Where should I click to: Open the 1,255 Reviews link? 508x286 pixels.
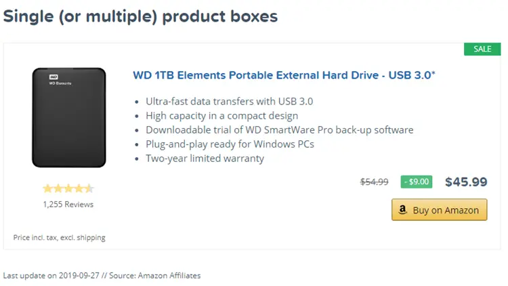click(x=68, y=204)
